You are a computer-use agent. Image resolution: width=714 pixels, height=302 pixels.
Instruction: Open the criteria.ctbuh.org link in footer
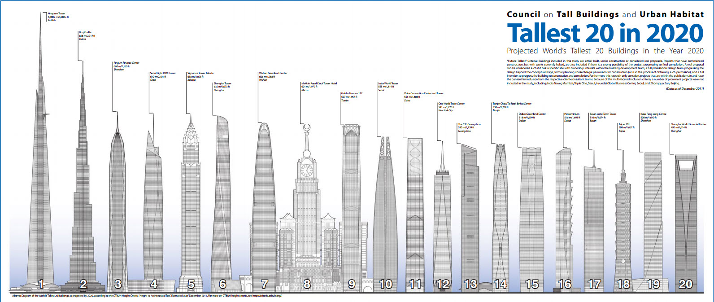pyautogui.click(x=266, y=296)
